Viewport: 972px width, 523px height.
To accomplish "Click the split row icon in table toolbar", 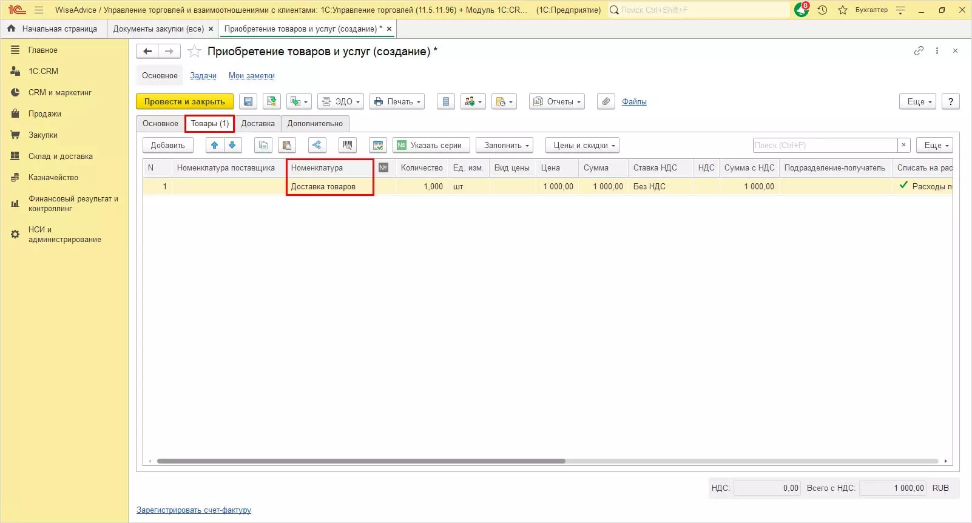I will pos(317,146).
